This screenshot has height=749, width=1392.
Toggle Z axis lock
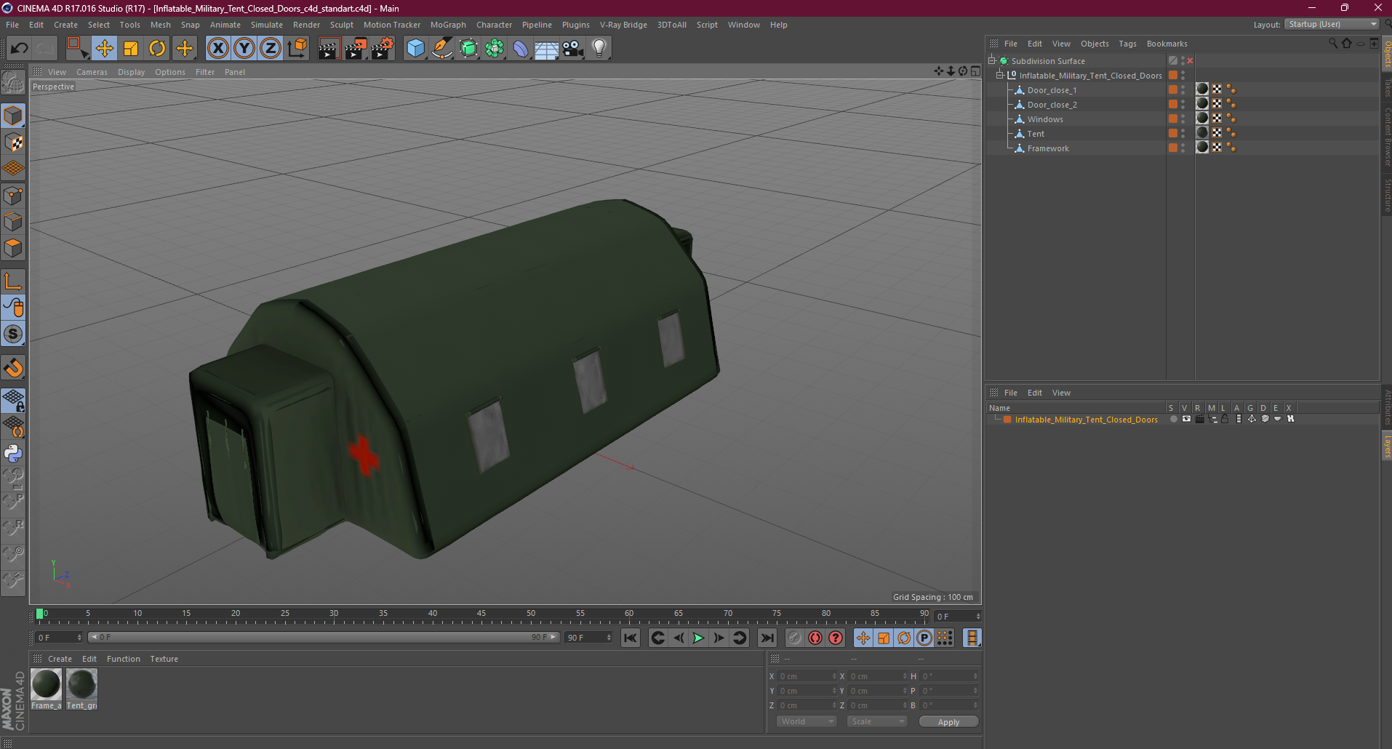coord(271,49)
